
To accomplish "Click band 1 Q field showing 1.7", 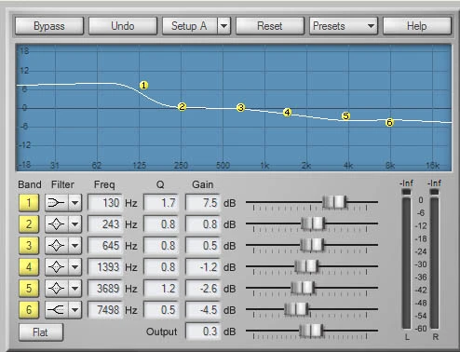I will click(161, 203).
